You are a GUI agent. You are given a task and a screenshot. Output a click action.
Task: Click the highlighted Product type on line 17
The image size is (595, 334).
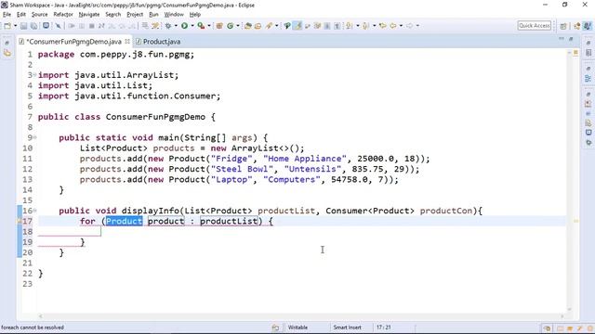tap(124, 221)
